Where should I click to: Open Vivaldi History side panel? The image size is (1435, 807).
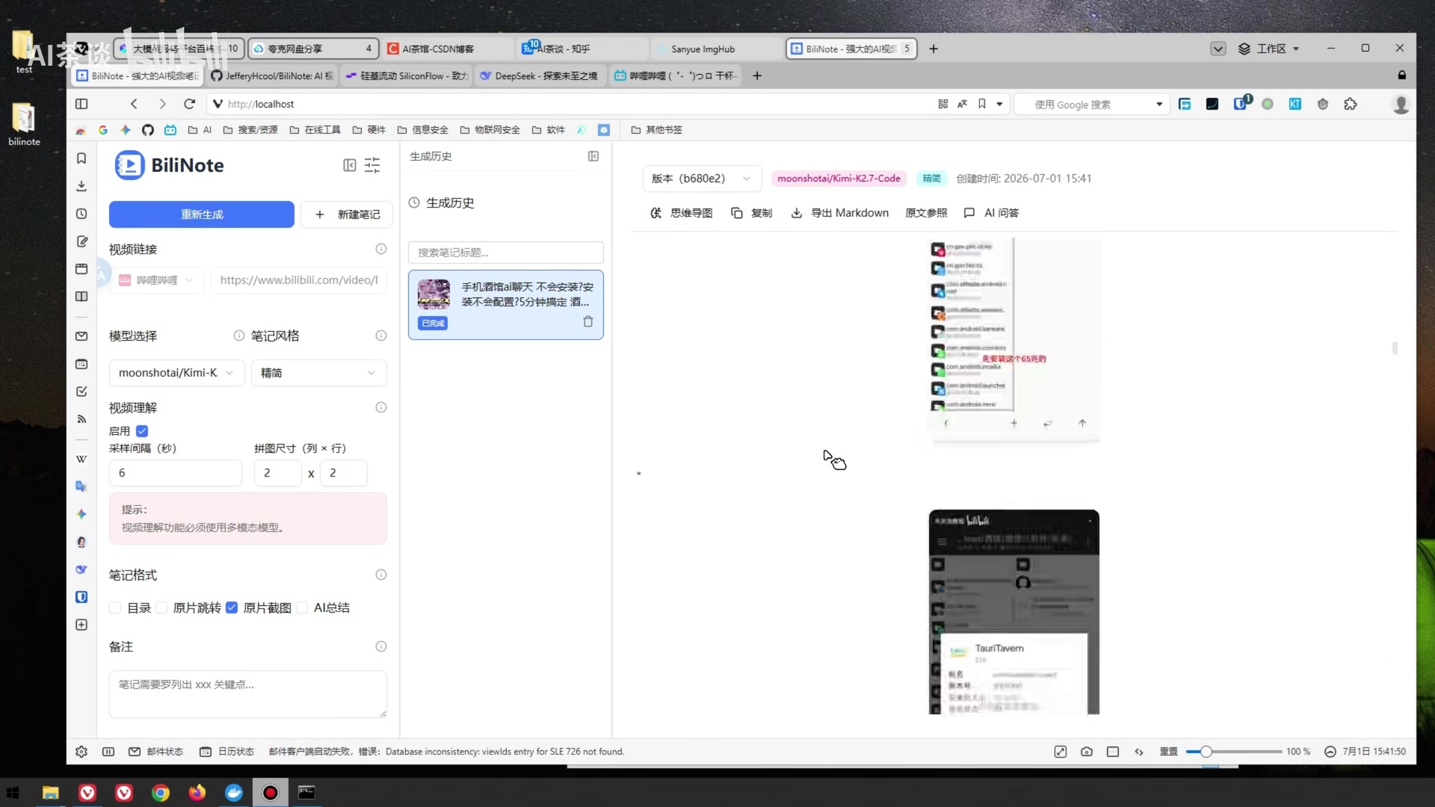(81, 214)
